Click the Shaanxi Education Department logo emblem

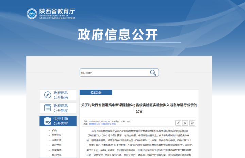(32, 14)
